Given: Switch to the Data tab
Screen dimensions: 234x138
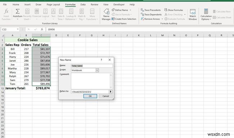Looking at the screenshot, I should click(x=83, y=4).
